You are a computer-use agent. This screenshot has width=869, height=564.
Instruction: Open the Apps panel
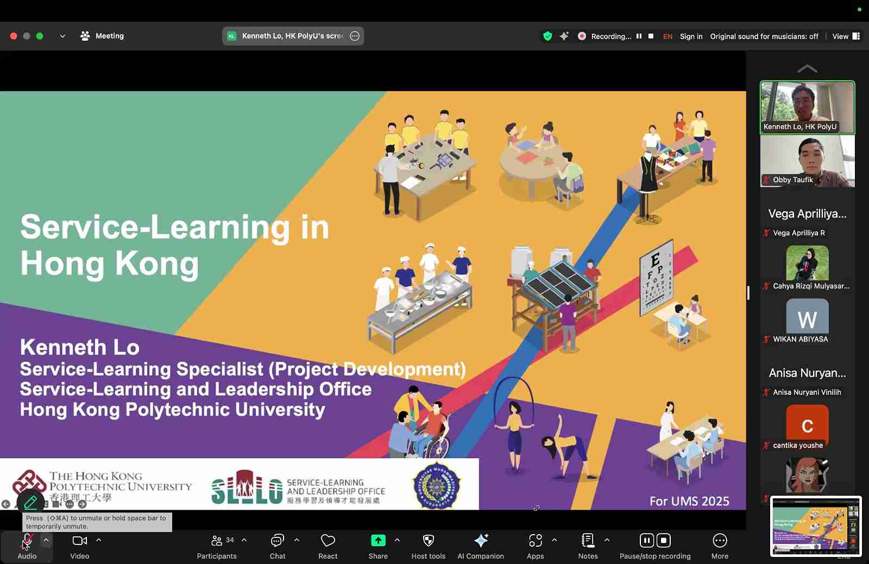click(x=536, y=546)
